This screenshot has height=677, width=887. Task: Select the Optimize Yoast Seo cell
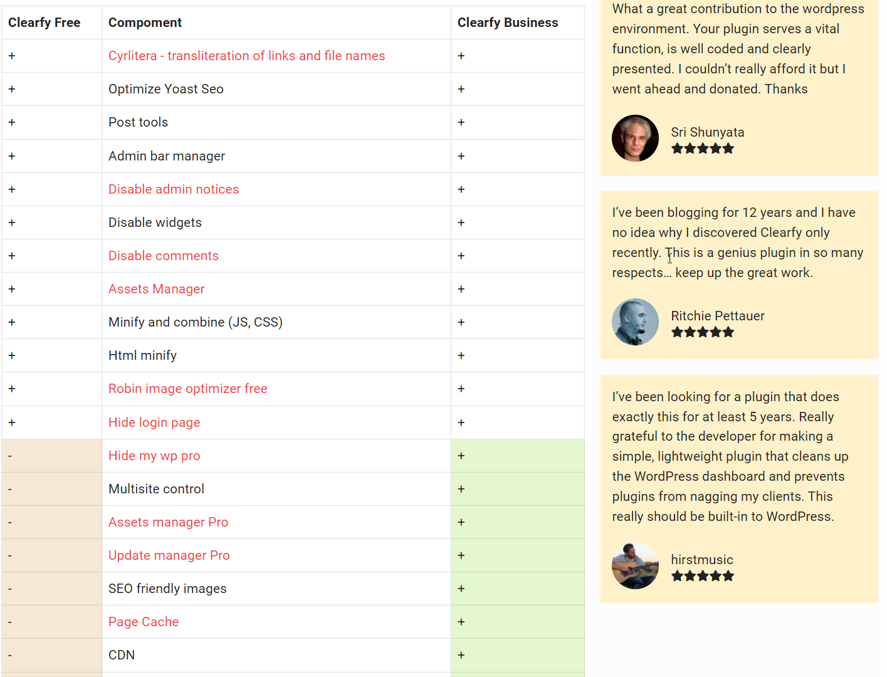[276, 89]
